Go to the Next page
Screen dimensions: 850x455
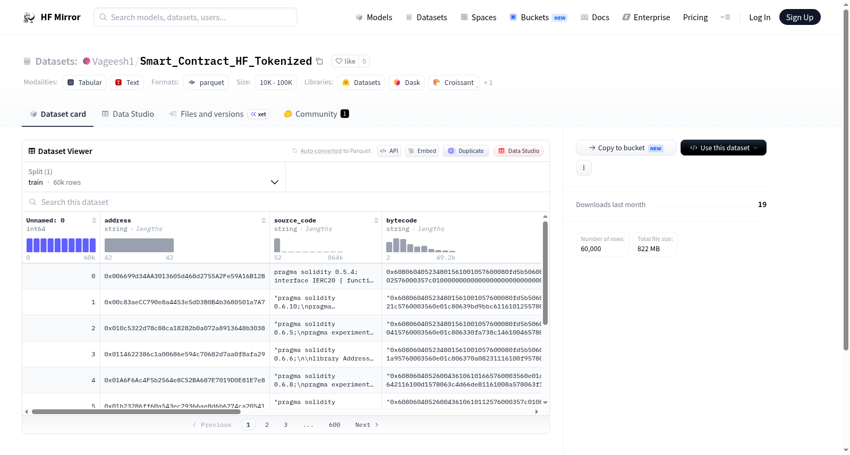coord(367,425)
